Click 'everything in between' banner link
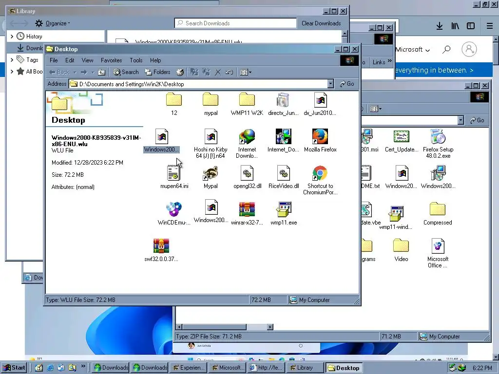The height and width of the screenshot is (374, 499). [434, 70]
